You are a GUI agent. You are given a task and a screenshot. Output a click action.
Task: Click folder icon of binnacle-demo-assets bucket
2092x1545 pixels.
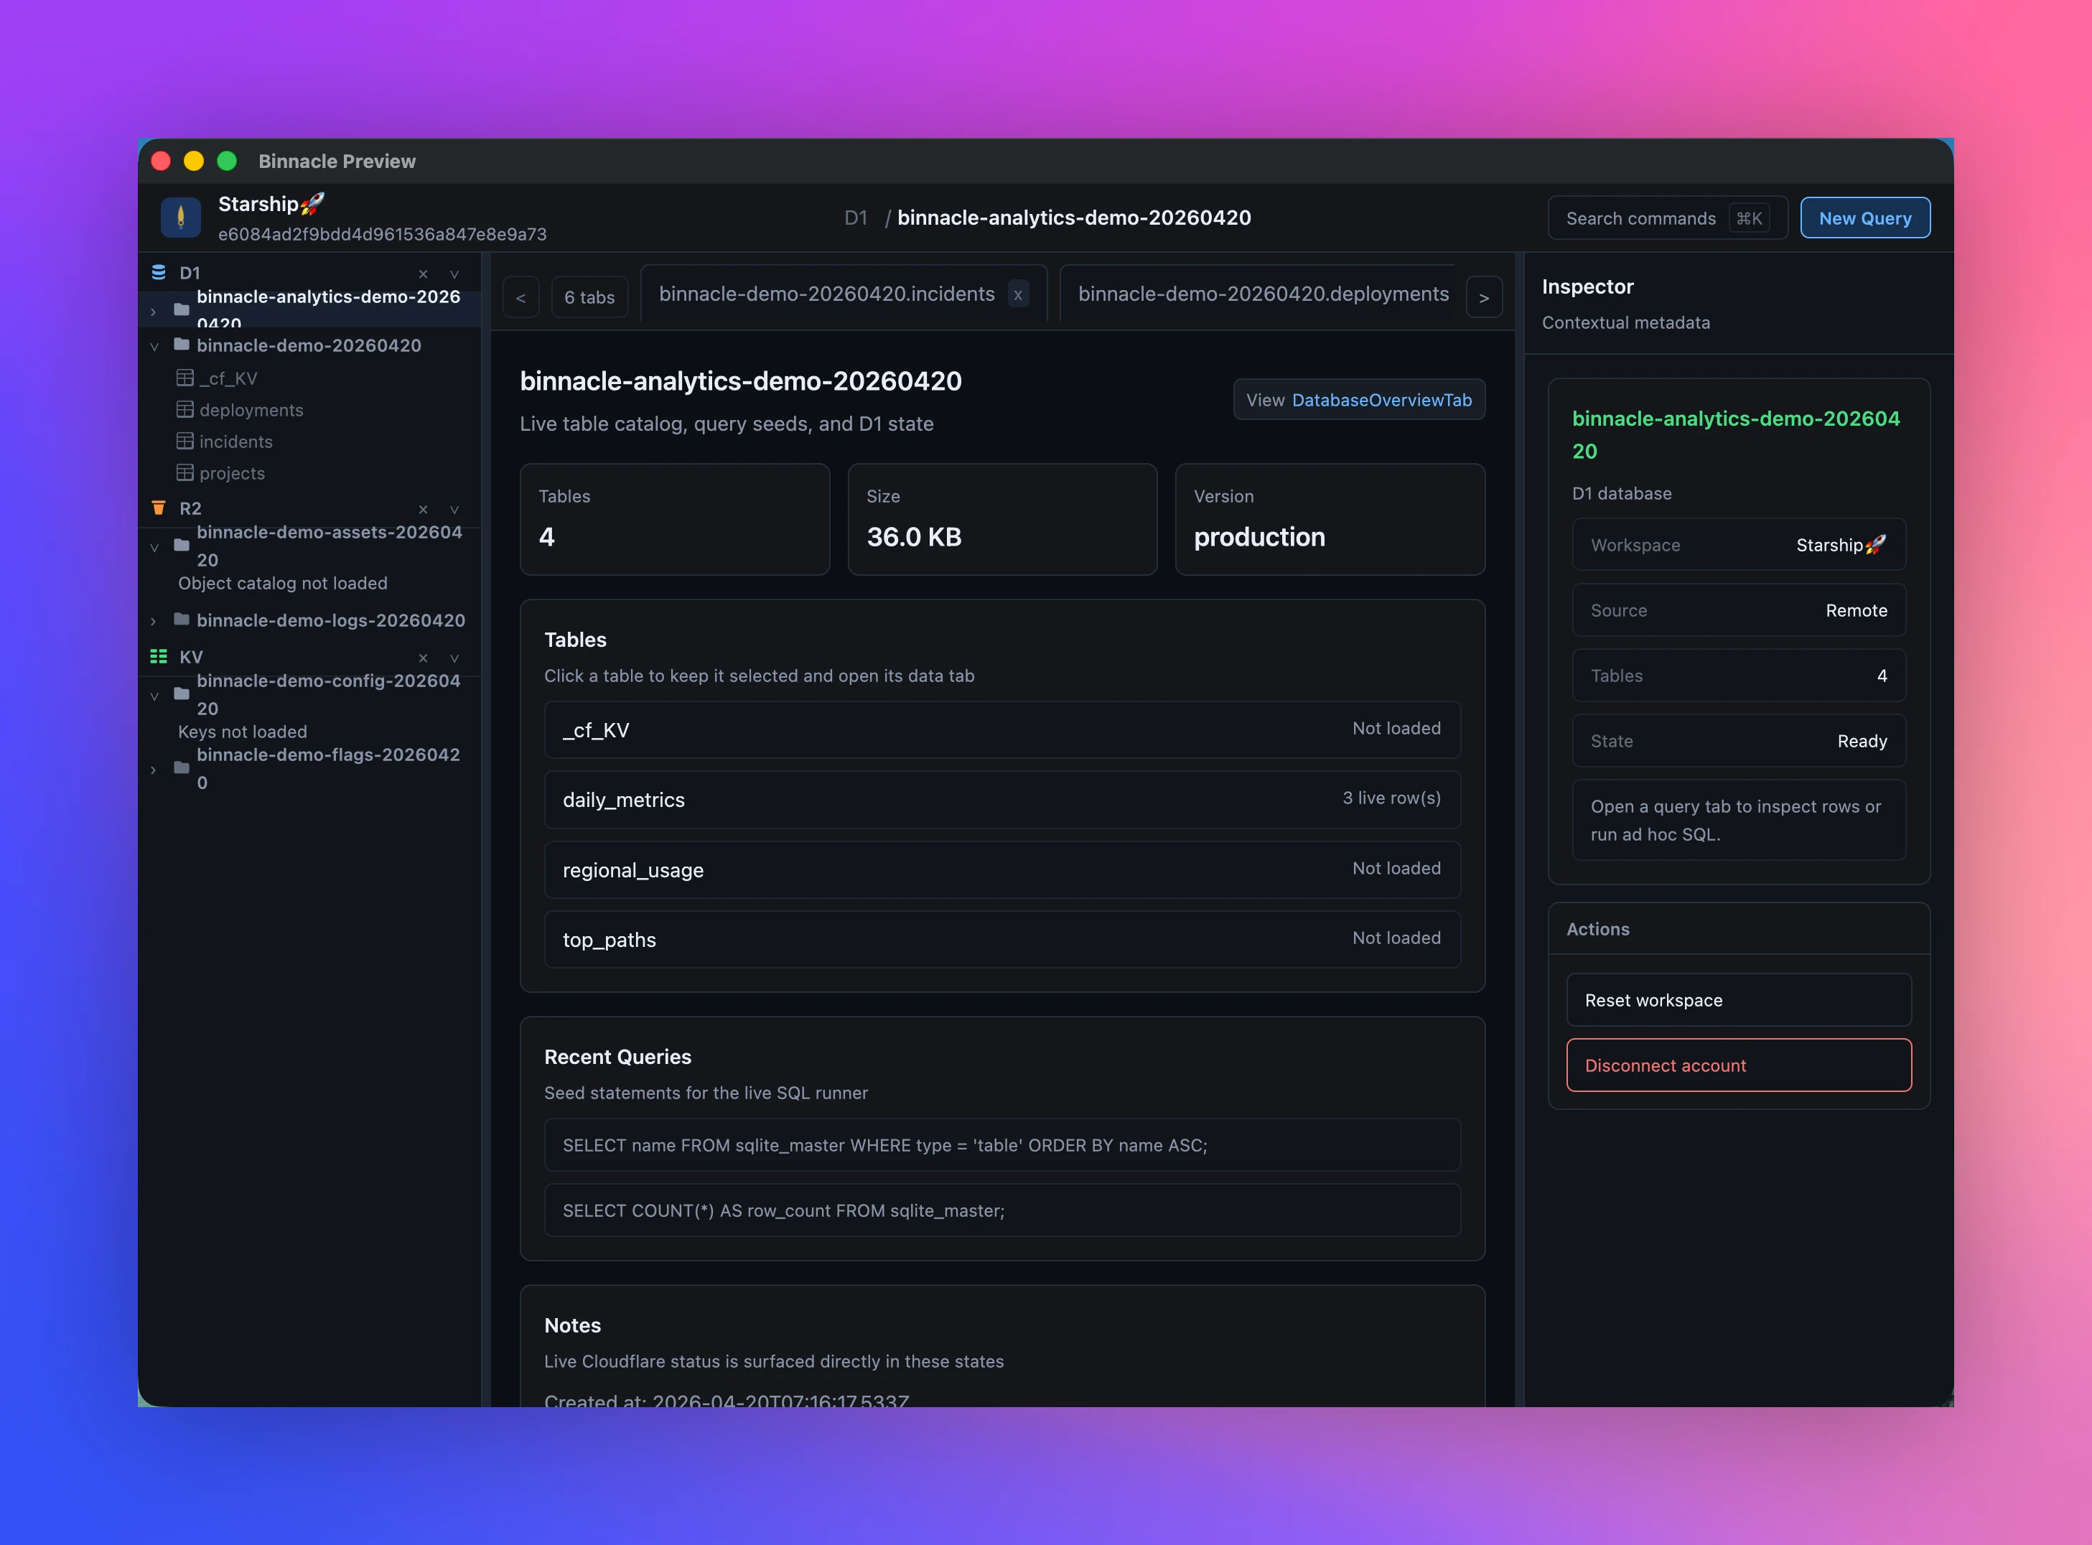click(x=182, y=545)
